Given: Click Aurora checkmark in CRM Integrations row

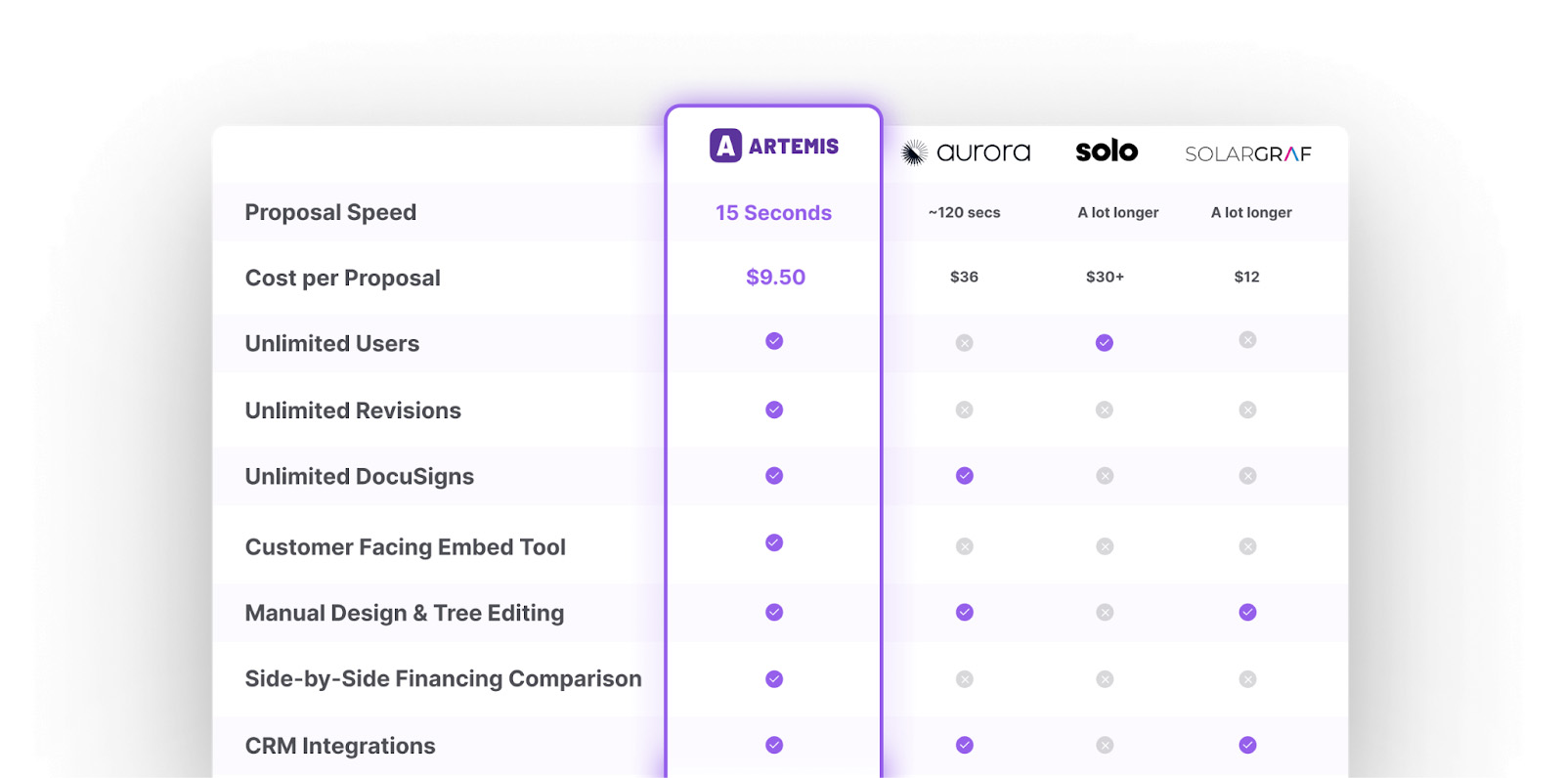Looking at the screenshot, I should click(x=965, y=745).
